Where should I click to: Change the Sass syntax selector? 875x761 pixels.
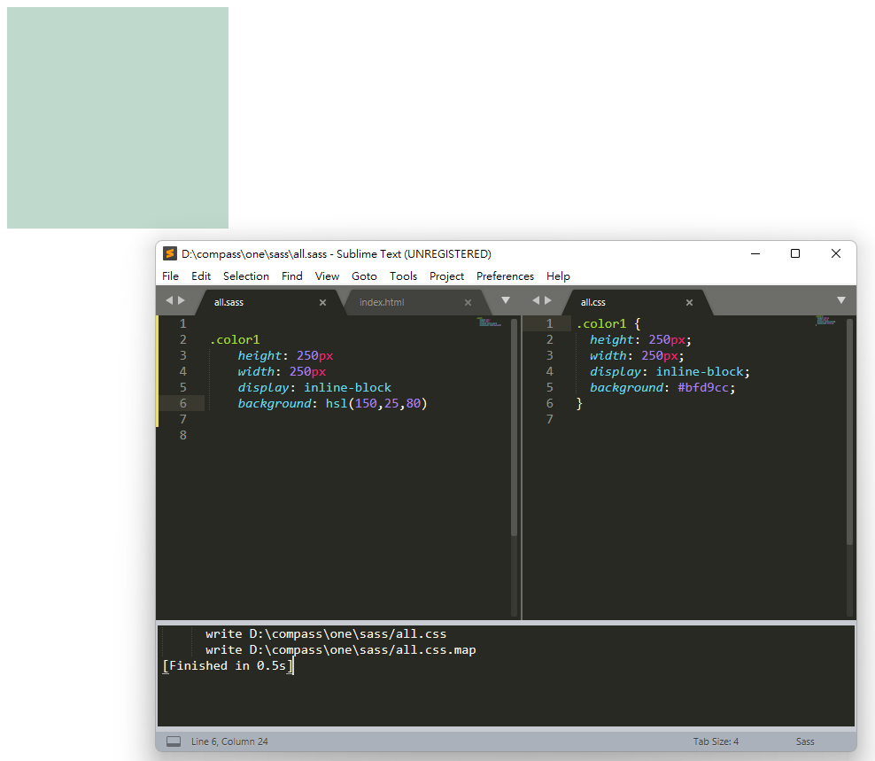(x=805, y=742)
